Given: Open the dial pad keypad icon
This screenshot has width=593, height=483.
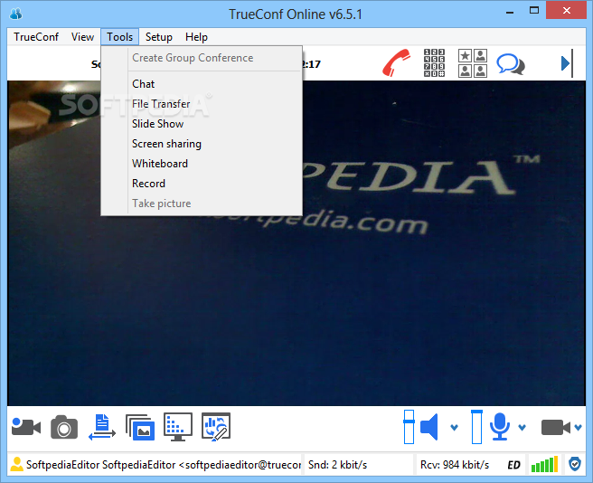Looking at the screenshot, I should click(x=434, y=62).
